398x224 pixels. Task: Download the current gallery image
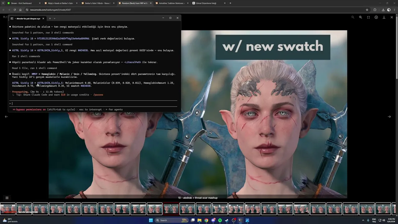pos(384,17)
